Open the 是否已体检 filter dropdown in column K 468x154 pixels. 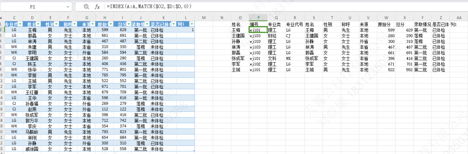click(x=174, y=24)
